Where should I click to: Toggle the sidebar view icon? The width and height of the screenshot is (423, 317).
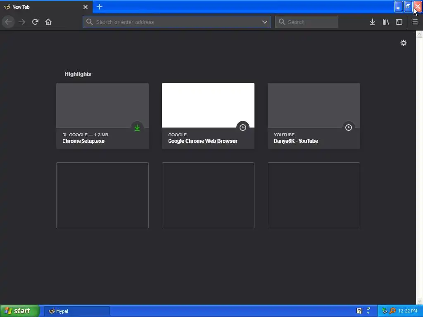tap(399, 22)
